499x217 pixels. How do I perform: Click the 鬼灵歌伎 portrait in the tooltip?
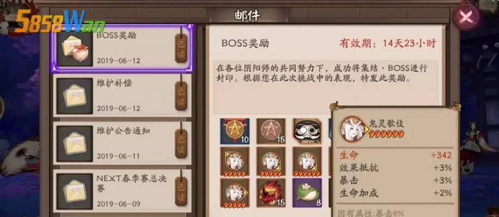coord(352,128)
